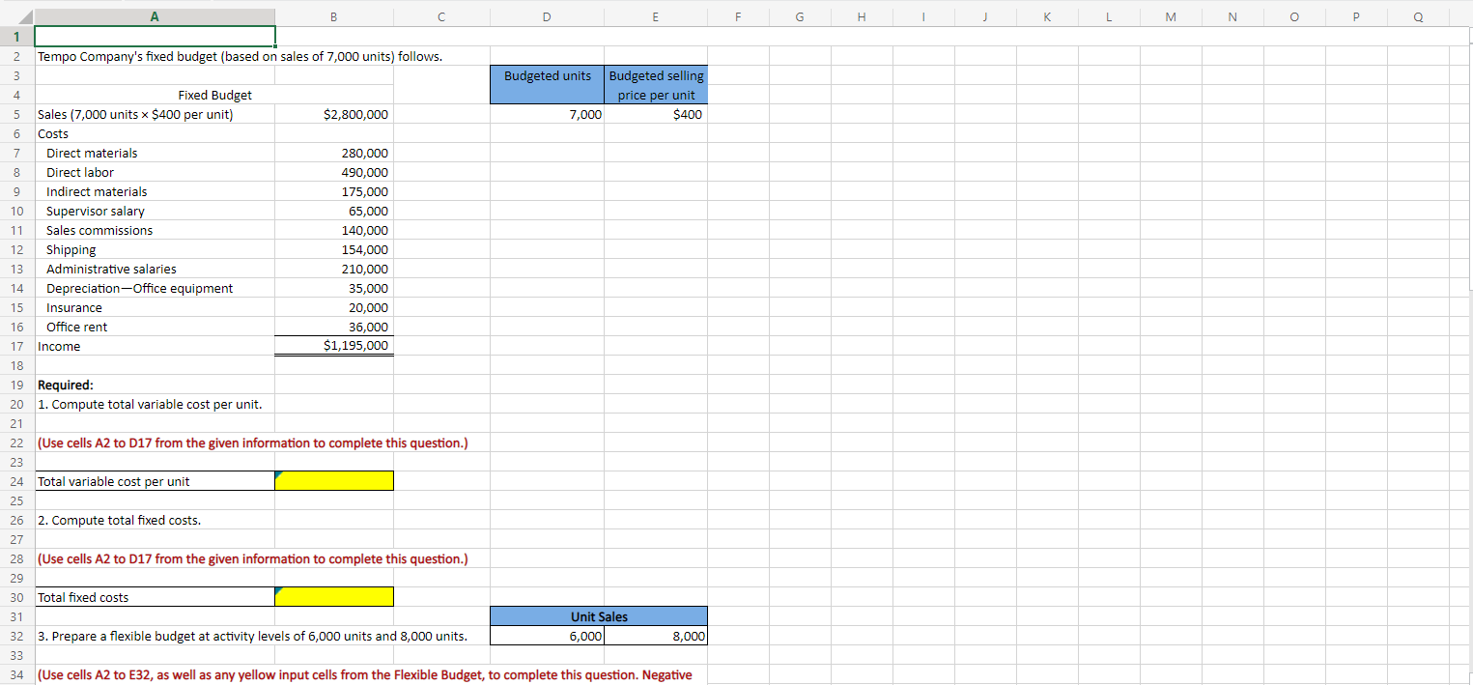Select row 24 header
The height and width of the screenshot is (685, 1473).
coord(16,481)
